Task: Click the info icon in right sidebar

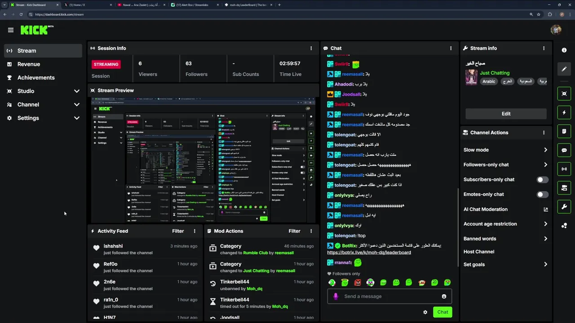Action: click(564, 50)
